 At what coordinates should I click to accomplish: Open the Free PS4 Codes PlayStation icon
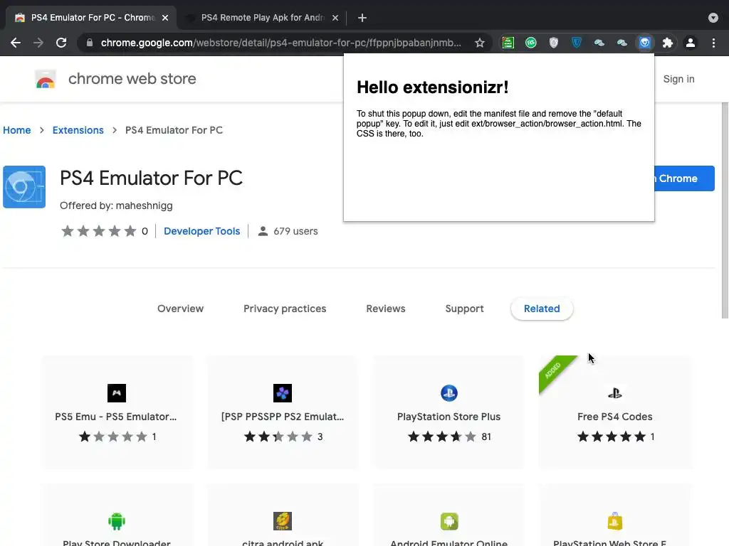614,393
